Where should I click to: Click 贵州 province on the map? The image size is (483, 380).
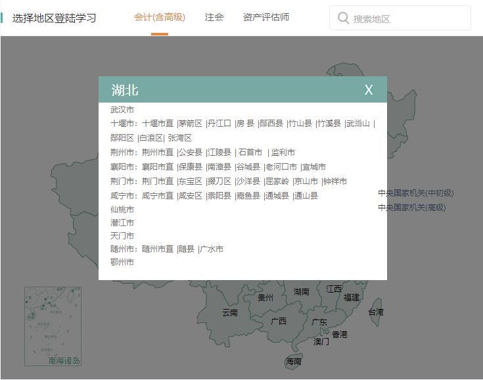(x=265, y=298)
